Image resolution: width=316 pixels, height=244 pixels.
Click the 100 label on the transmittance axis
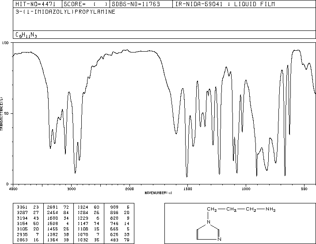[x=5, y=43]
